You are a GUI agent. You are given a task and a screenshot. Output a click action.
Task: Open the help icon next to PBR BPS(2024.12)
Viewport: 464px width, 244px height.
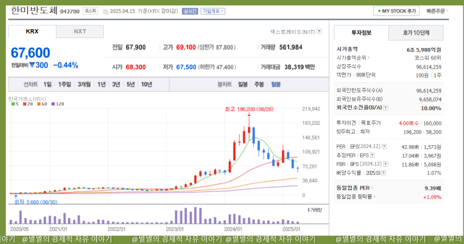click(385, 164)
